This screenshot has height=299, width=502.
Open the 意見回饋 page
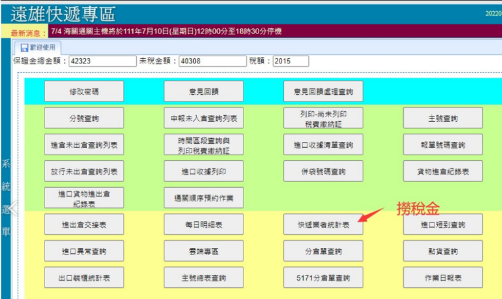click(x=203, y=92)
